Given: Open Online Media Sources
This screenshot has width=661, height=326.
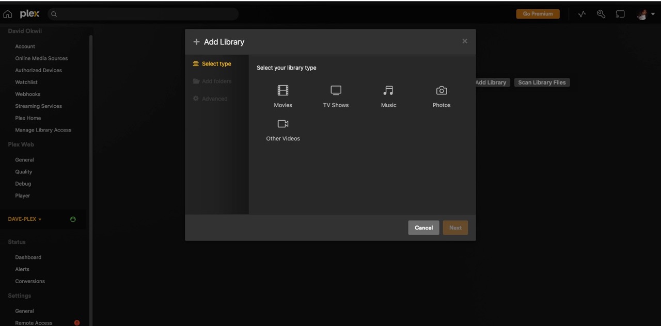Looking at the screenshot, I should tap(41, 58).
